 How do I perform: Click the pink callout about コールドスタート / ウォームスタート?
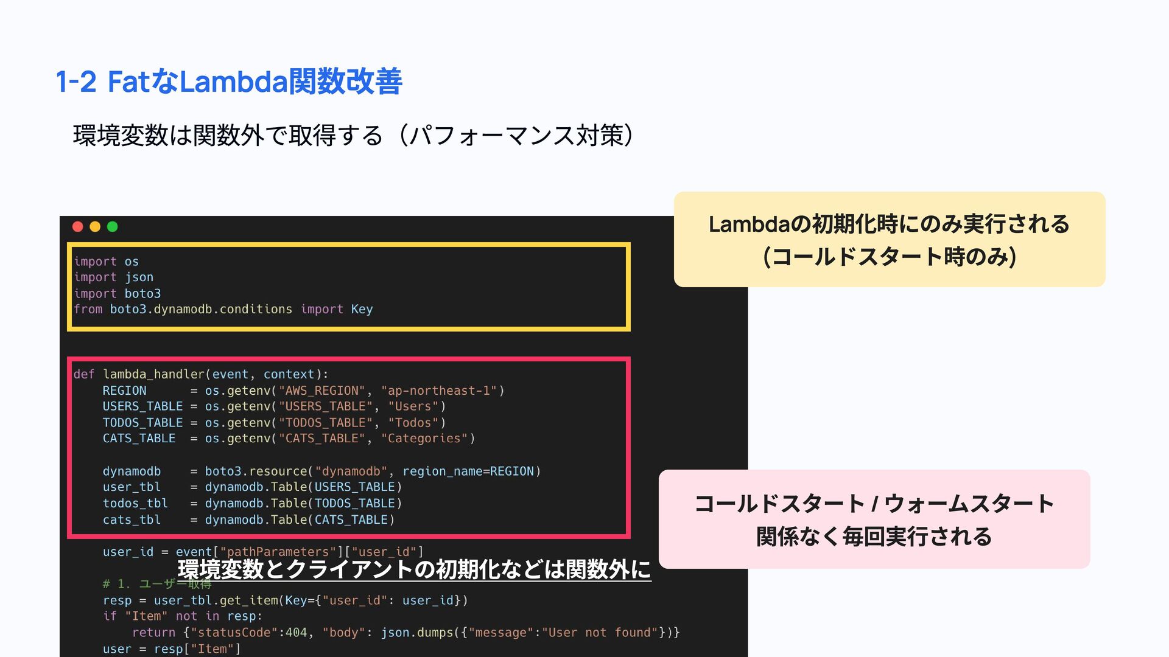point(874,519)
